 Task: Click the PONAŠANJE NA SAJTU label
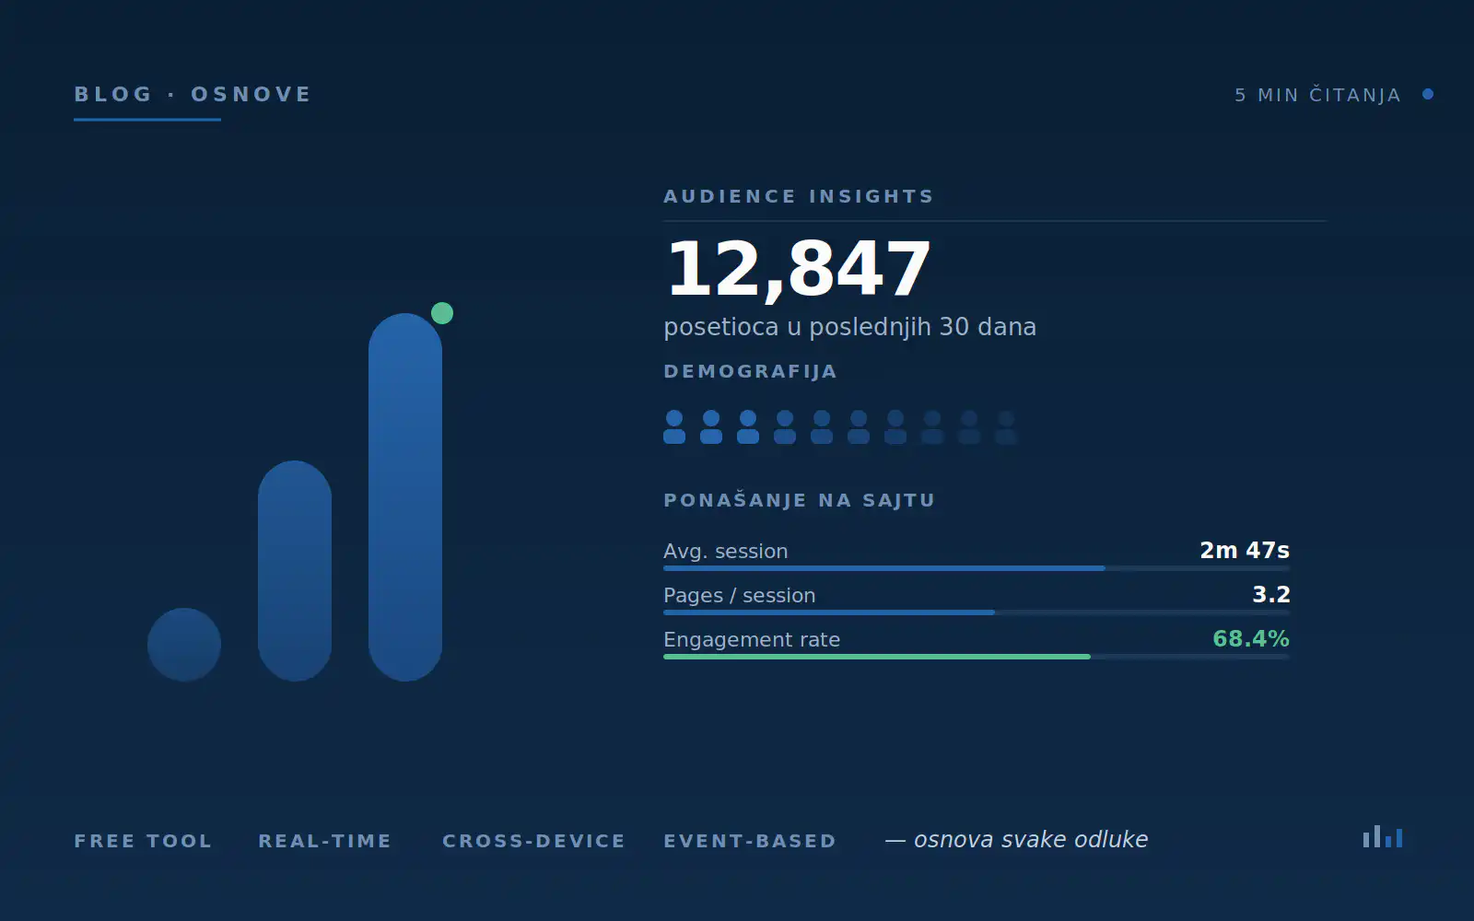(x=799, y=500)
